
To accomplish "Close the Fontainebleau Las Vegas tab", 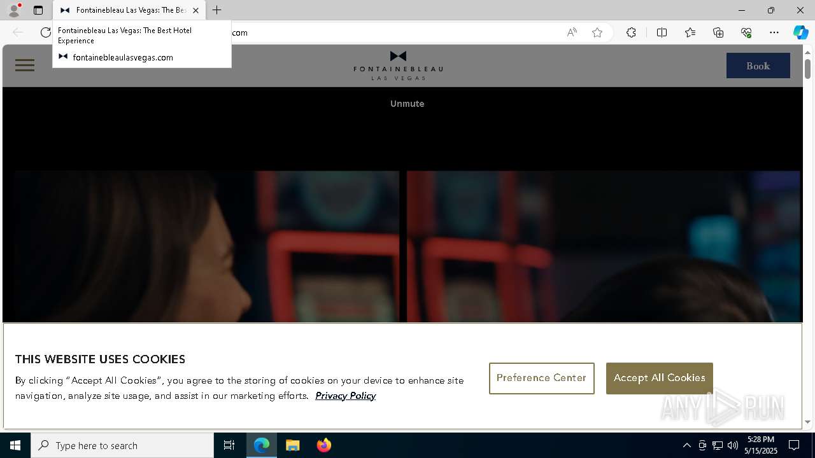I will click(195, 10).
